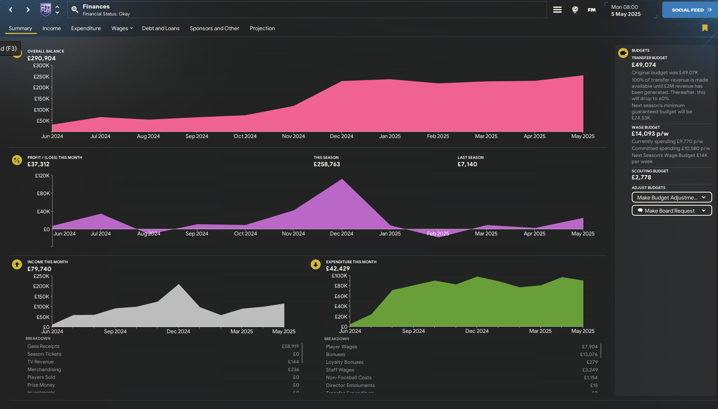Select the Loyalty Bonuses expenditure row
Image resolution: width=718 pixels, height=409 pixels.
(x=462, y=362)
